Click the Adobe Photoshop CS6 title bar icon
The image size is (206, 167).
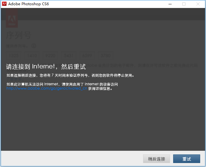click(x=4, y=4)
